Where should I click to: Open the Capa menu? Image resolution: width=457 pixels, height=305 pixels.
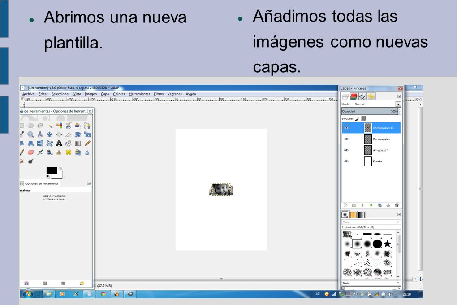pyautogui.click(x=105, y=94)
